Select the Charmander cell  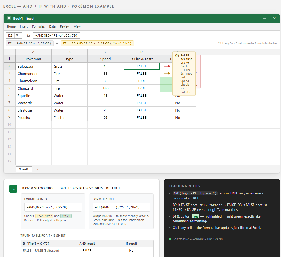33,74
